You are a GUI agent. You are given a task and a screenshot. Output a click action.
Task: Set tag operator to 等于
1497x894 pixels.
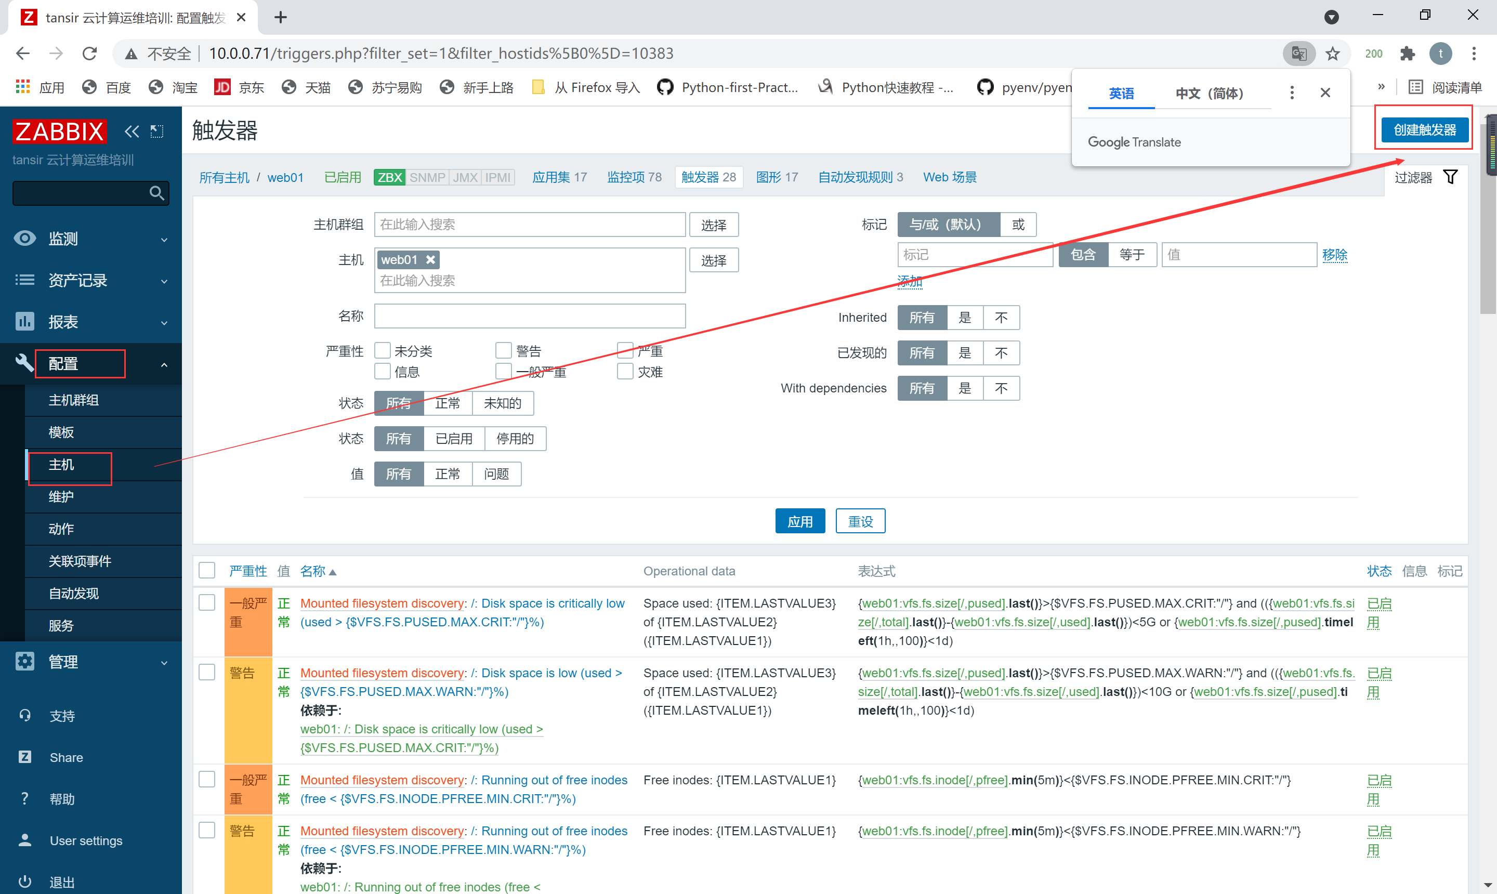(x=1132, y=254)
